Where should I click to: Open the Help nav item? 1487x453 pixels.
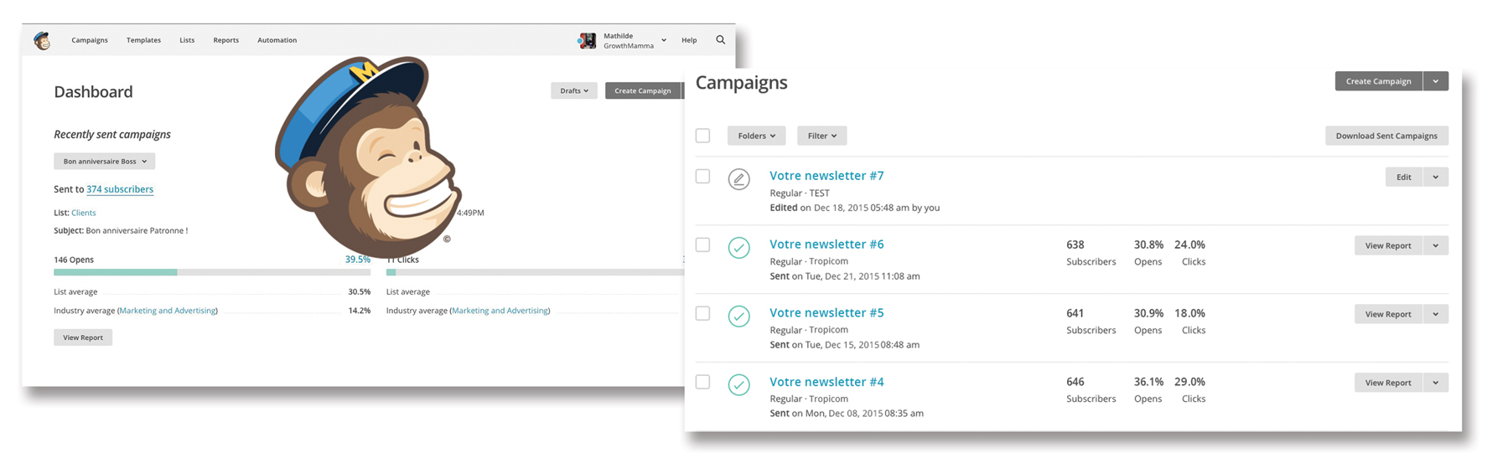[x=689, y=40]
